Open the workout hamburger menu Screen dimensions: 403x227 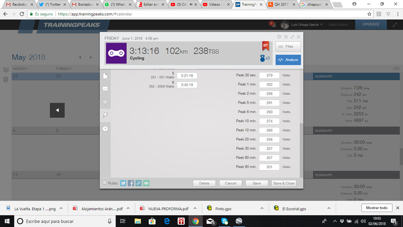tap(286, 37)
